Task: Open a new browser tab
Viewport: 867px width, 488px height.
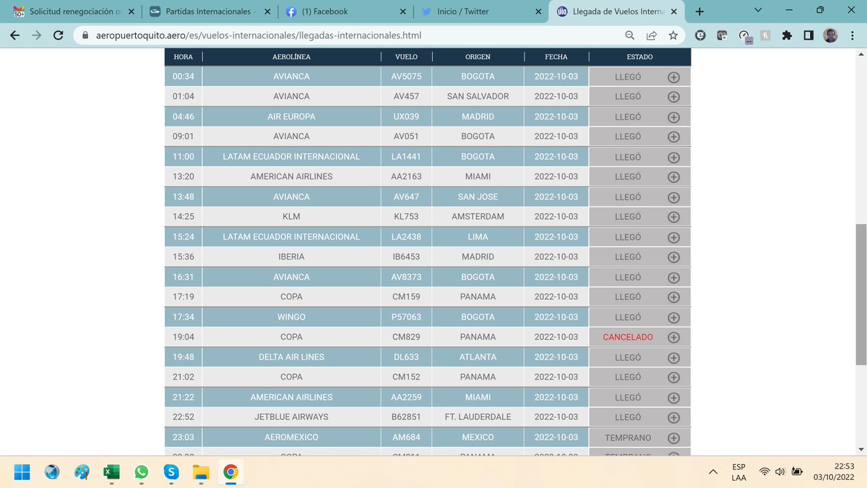Action: coord(699,12)
